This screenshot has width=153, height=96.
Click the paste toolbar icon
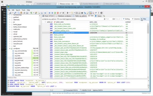point(21,13)
